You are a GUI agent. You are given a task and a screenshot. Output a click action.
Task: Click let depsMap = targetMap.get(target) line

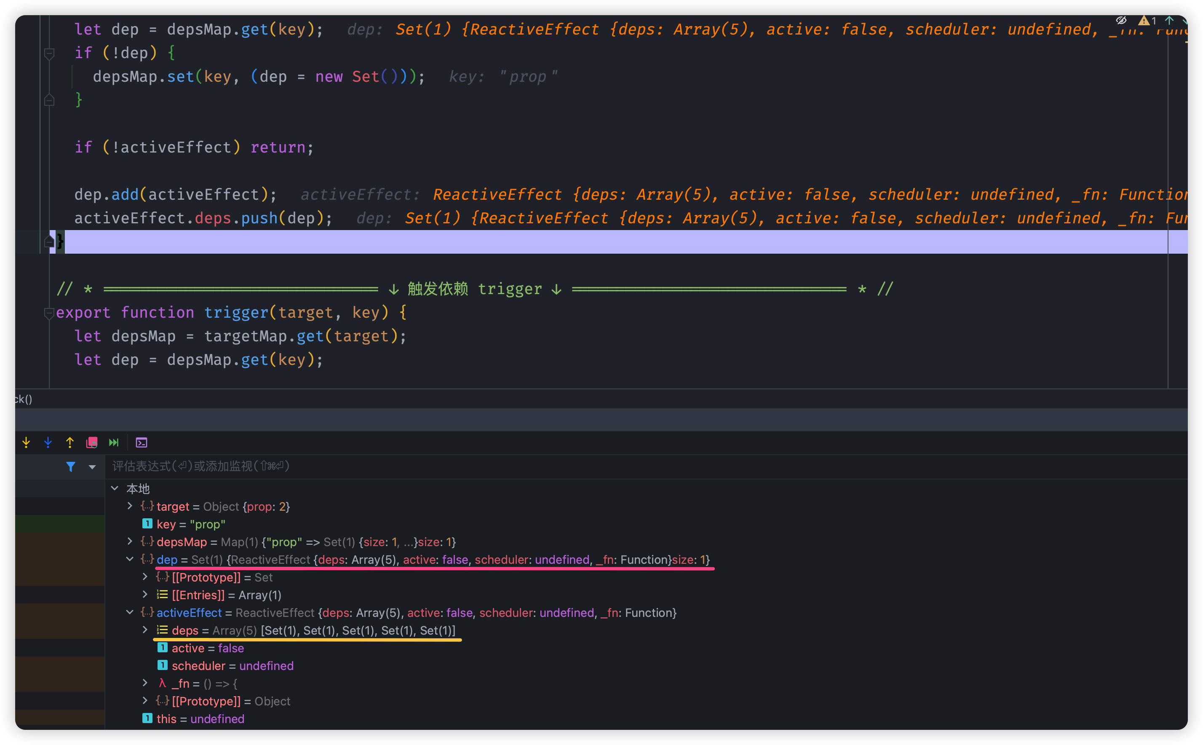(x=240, y=337)
